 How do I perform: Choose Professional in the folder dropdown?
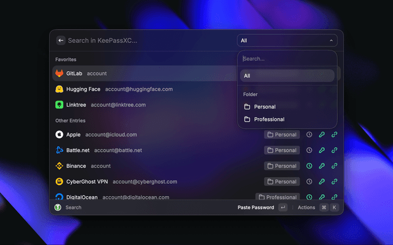pyautogui.click(x=268, y=119)
